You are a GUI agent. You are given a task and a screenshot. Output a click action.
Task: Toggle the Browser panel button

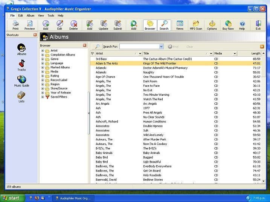tap(150, 25)
